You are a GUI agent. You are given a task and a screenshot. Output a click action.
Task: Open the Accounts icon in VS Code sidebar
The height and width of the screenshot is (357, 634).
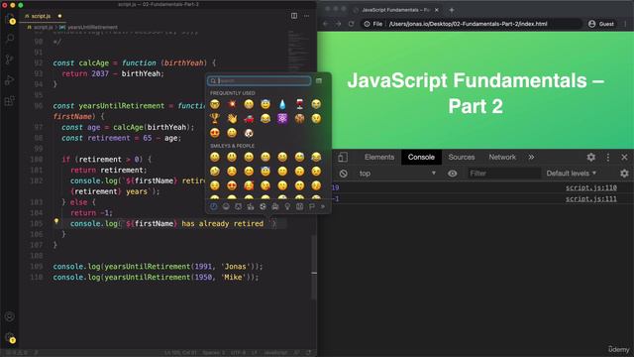pos(10,316)
